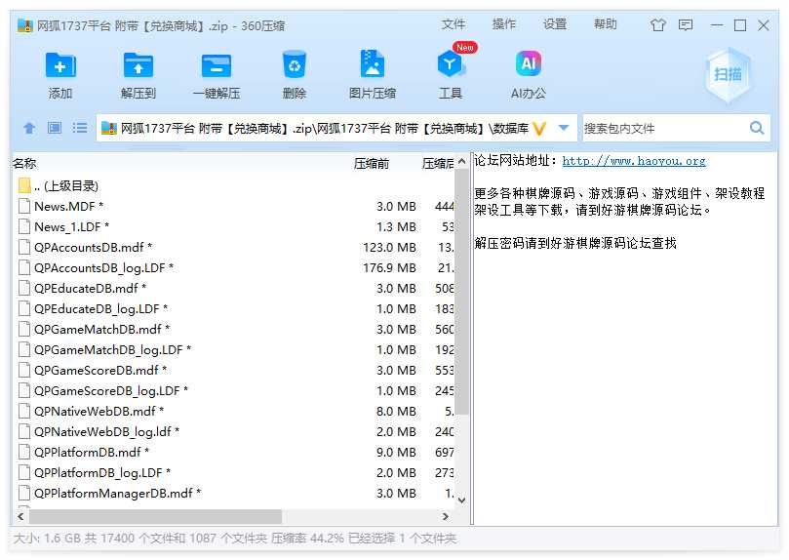789x560 pixels.
Task: Click the horizontal scrollbar left arrow
Action: click(20, 516)
